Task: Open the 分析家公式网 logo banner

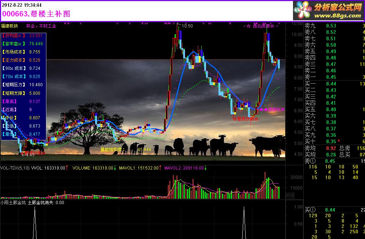Action: (329, 11)
